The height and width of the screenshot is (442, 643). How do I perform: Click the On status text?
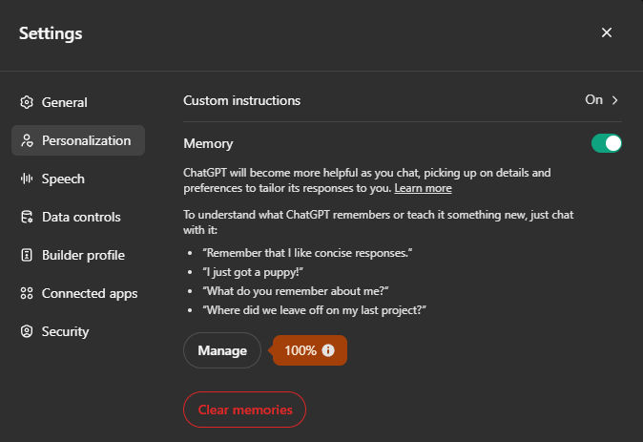click(593, 99)
